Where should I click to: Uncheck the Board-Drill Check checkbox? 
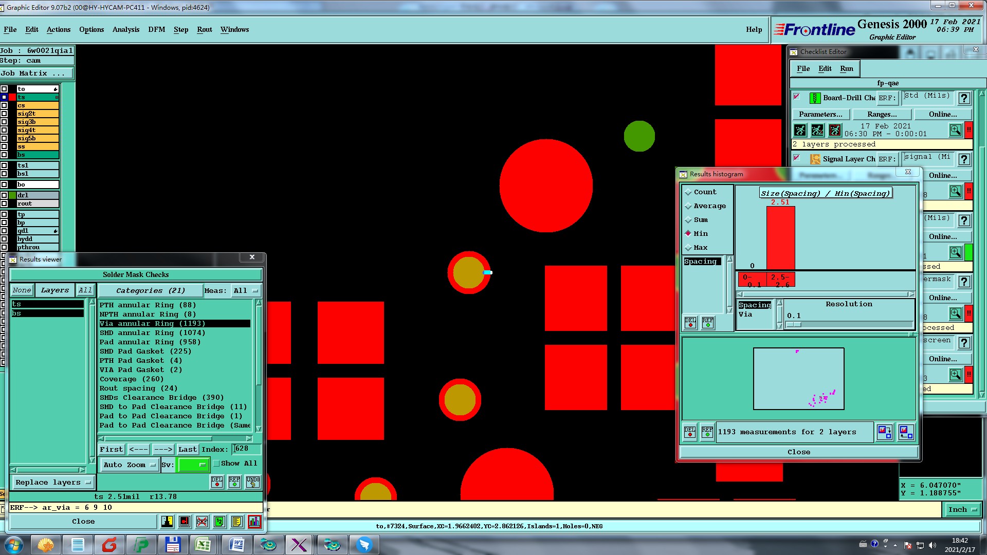click(797, 97)
